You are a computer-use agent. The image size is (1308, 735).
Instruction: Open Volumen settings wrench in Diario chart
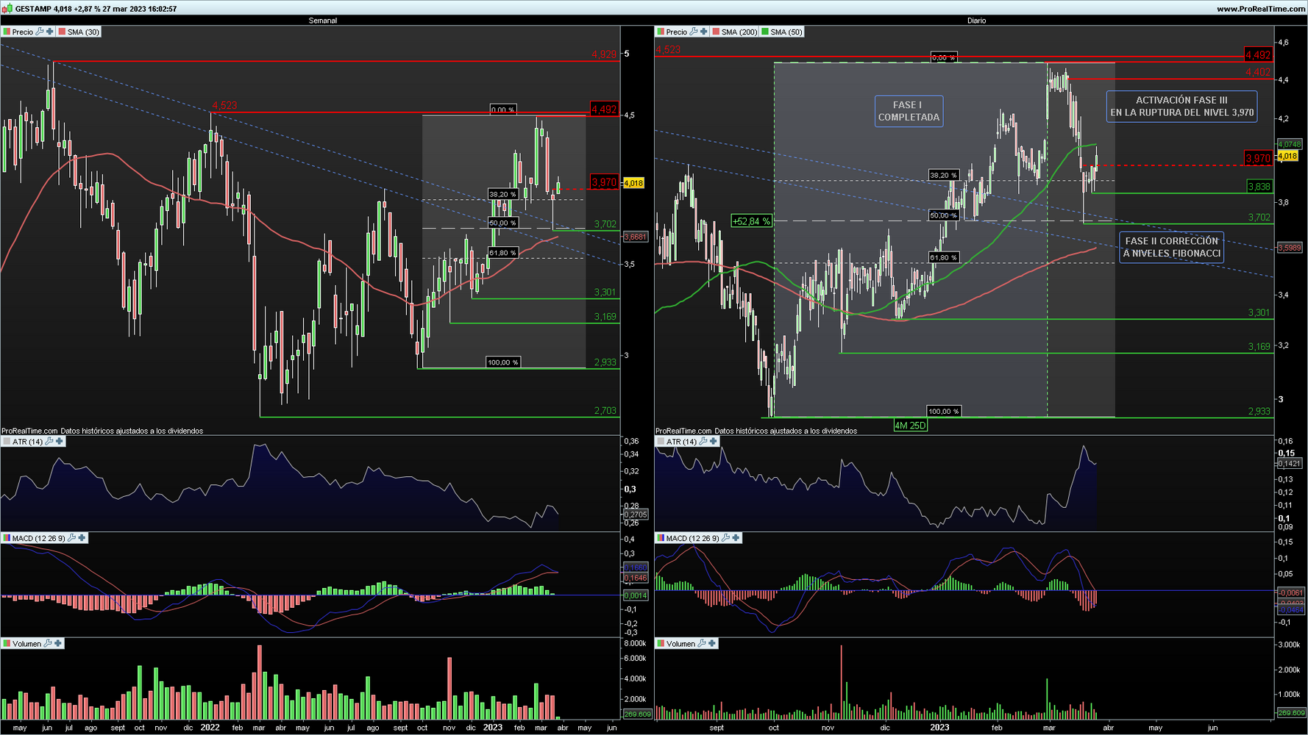pos(702,643)
